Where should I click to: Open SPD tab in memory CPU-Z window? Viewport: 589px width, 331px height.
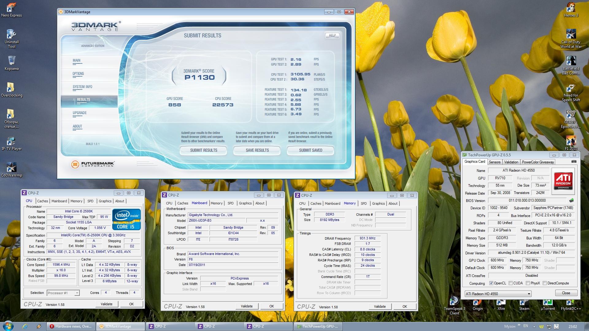pyautogui.click(x=364, y=204)
